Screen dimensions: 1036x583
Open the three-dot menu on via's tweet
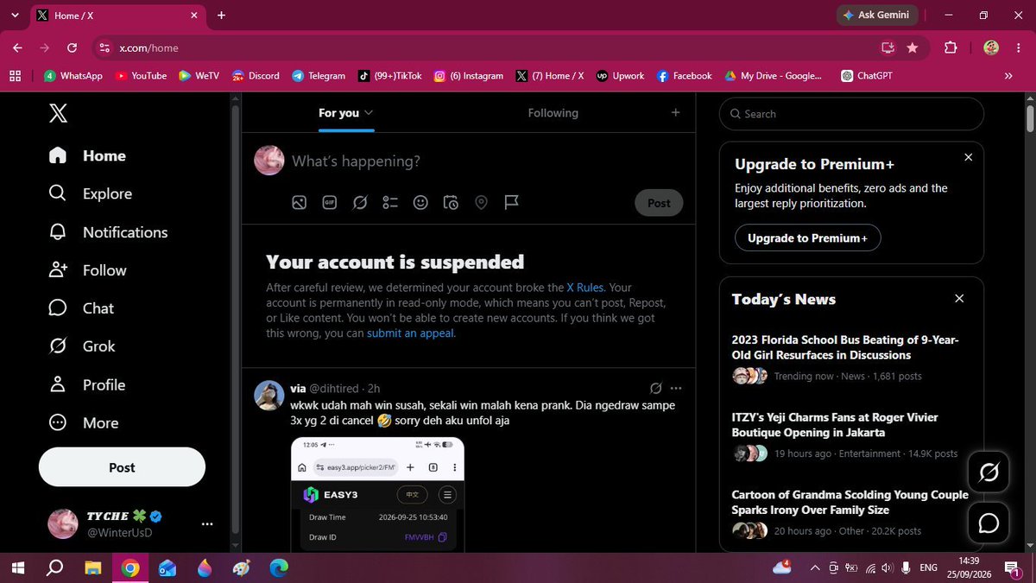676,388
